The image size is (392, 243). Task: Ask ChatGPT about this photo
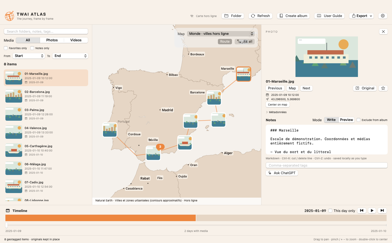(x=282, y=173)
